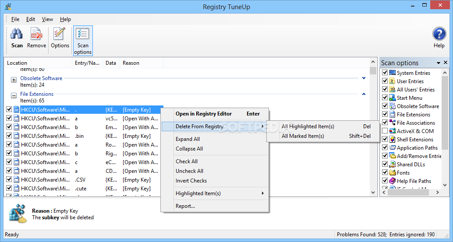Click the up chevron of File Extensions group
453x242 pixels.
pyautogui.click(x=364, y=94)
